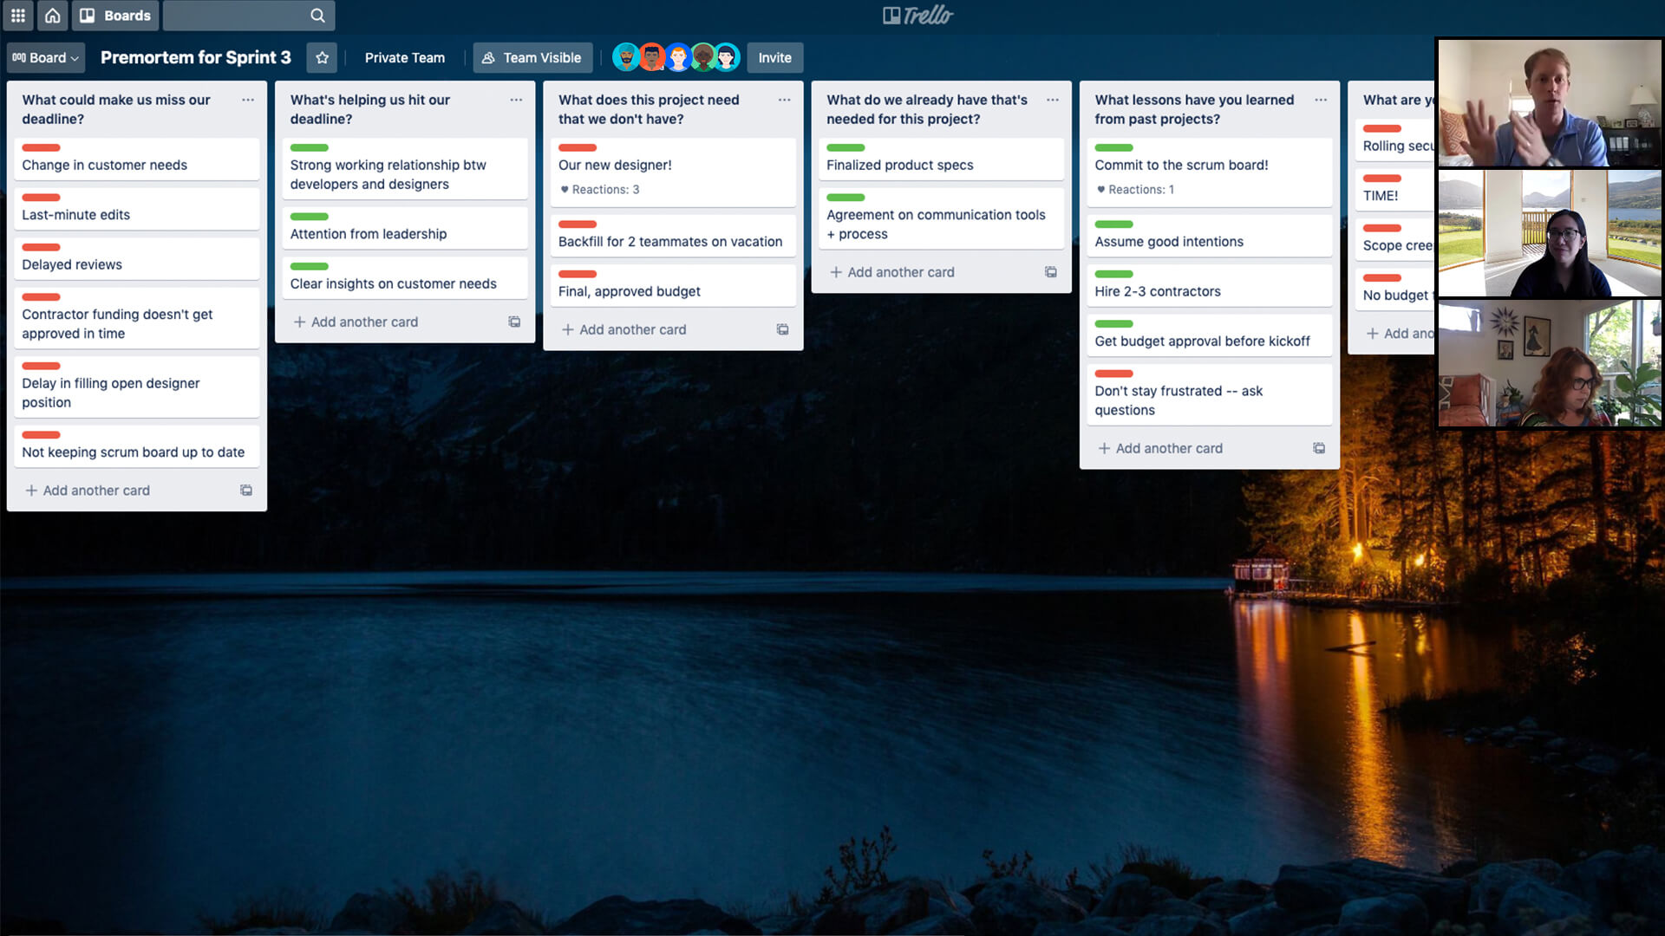Open the Boards menu icon
1665x936 pixels.
pyautogui.click(x=89, y=15)
